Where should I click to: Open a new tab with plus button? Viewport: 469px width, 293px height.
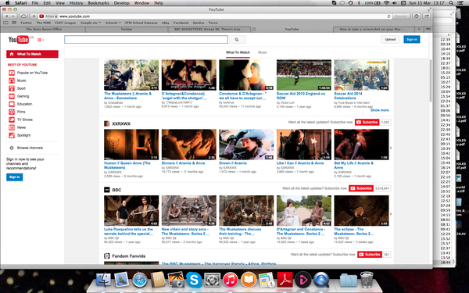pos(419,30)
